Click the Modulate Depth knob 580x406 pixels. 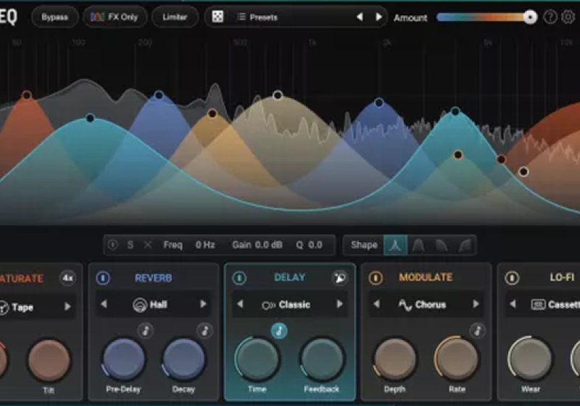pyautogui.click(x=394, y=359)
